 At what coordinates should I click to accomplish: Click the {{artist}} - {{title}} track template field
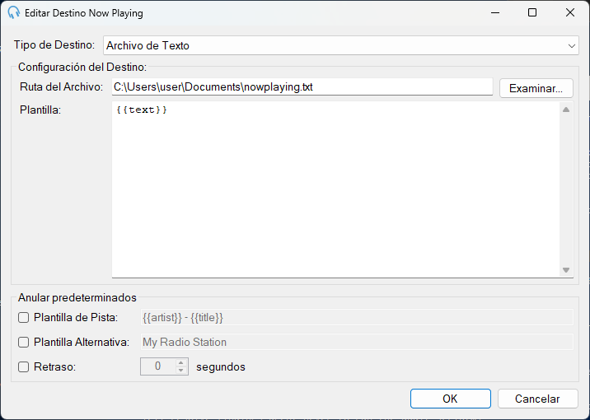[357, 318]
